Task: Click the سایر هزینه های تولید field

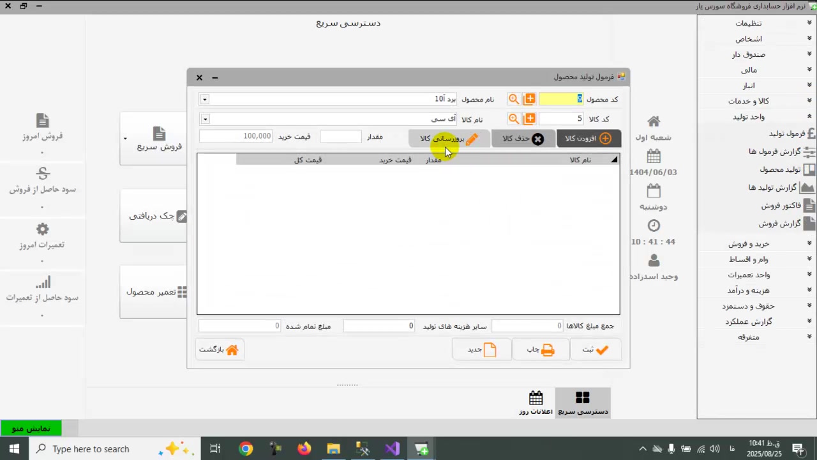Action: (379, 326)
